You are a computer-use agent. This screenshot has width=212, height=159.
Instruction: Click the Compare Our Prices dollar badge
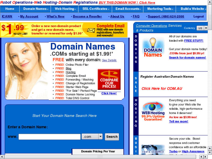point(109,79)
